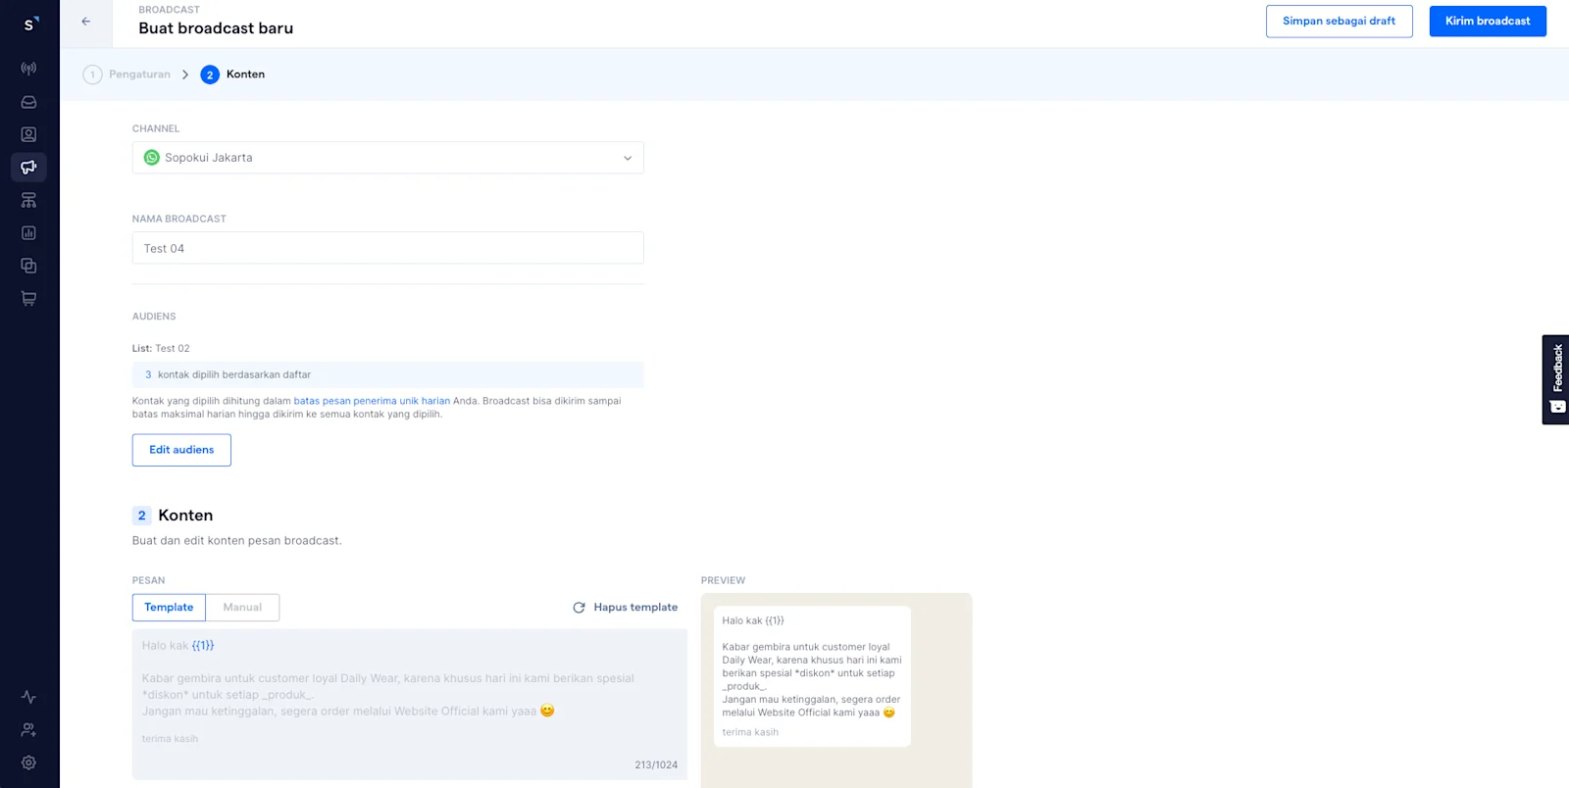Click the message preview bubble

[x=812, y=676]
